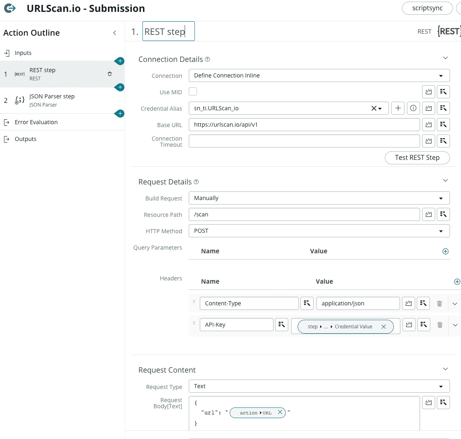Collapse the Request Content section
The image size is (461, 439).
click(445, 369)
